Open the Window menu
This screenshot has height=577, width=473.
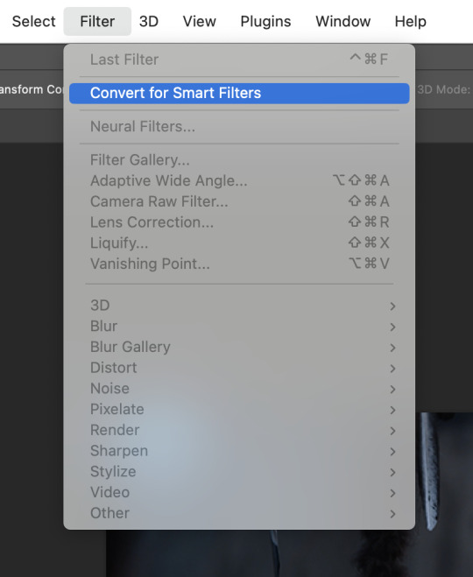tap(342, 21)
